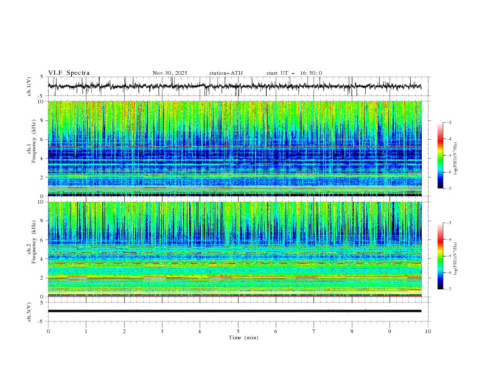482x372 pixels.
Task: Click the "station=ATH" label
Action: [226, 73]
